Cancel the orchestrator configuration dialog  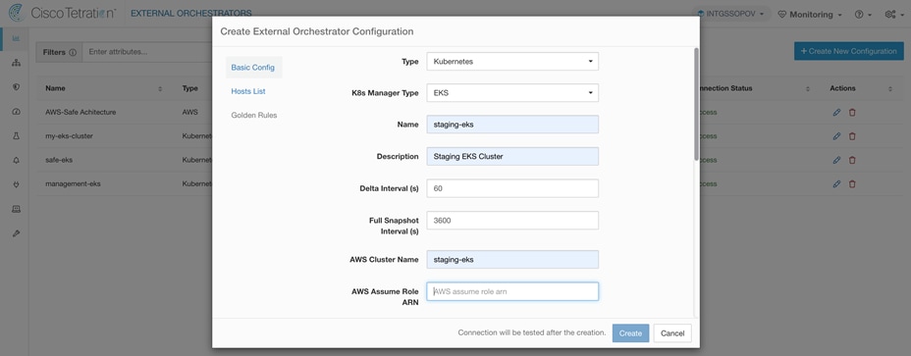(672, 333)
